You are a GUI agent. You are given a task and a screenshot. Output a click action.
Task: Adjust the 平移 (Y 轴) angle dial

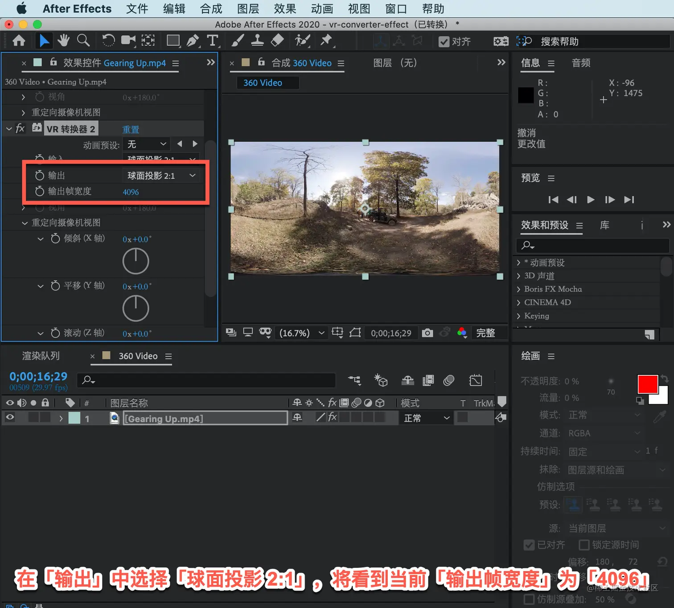(x=136, y=308)
